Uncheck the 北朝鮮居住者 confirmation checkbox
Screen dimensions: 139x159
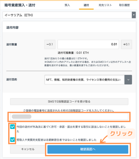pos(12,140)
